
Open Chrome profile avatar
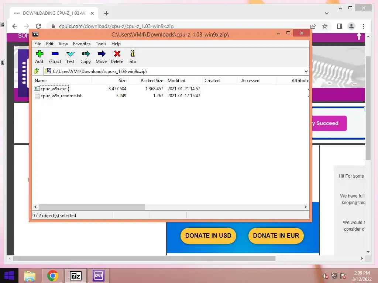(351, 26)
